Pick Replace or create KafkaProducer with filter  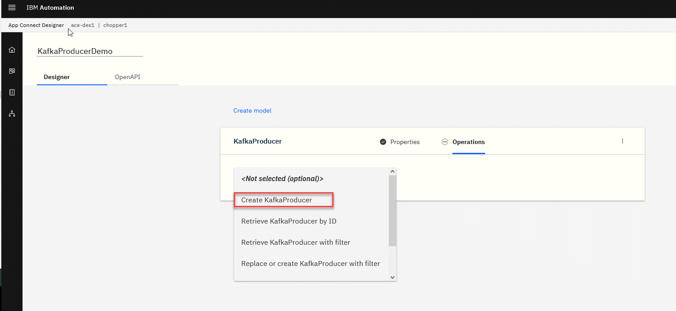[311, 264]
